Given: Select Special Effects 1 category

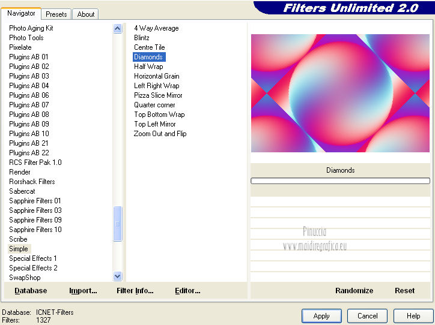Looking at the screenshot, I should [x=33, y=258].
